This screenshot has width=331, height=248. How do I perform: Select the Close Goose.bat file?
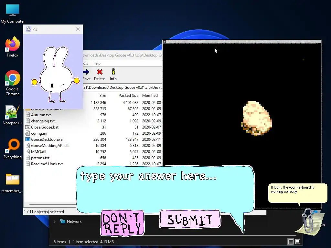click(45, 127)
